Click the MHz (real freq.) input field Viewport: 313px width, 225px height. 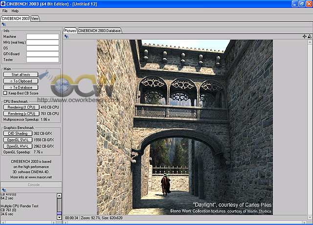click(x=43, y=42)
